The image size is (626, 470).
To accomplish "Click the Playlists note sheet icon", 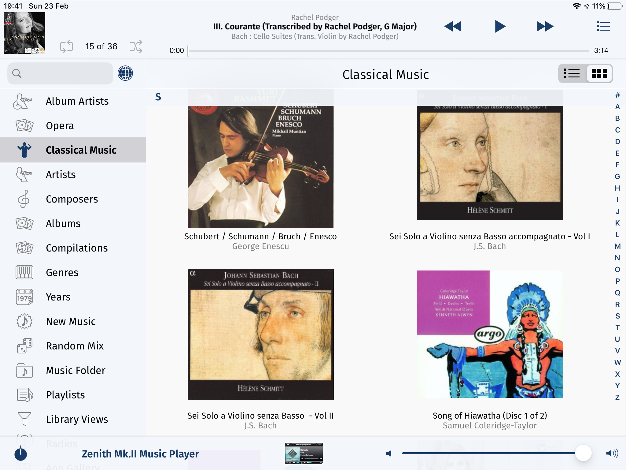I will coord(24,395).
